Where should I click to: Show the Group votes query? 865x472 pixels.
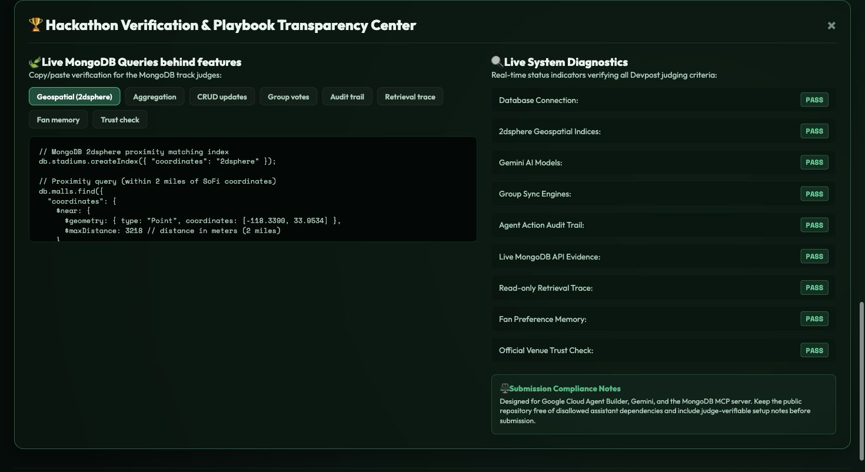[x=288, y=97]
